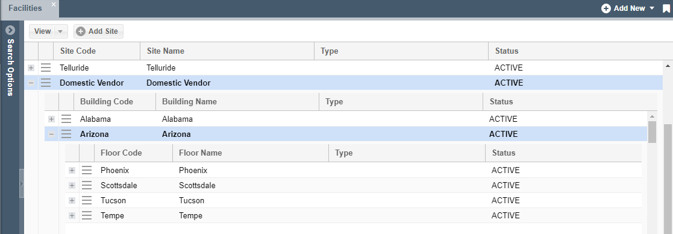This screenshot has height=234, width=673.
Task: Collapse the Domestic Vendor site row
Action: click(x=31, y=83)
